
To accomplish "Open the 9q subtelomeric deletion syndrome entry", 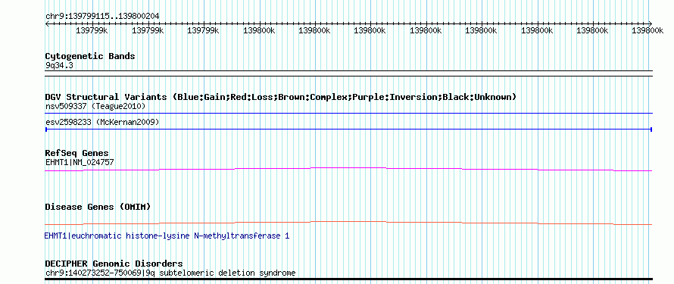I will coord(170,273).
